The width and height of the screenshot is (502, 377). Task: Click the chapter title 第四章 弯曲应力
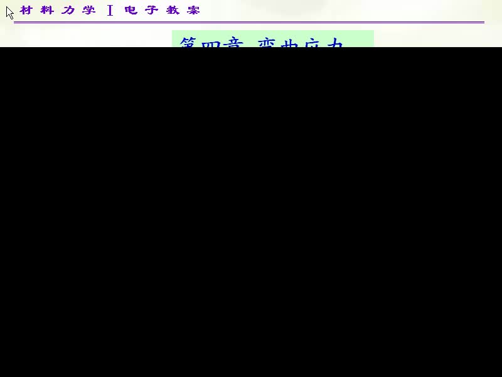(x=262, y=42)
